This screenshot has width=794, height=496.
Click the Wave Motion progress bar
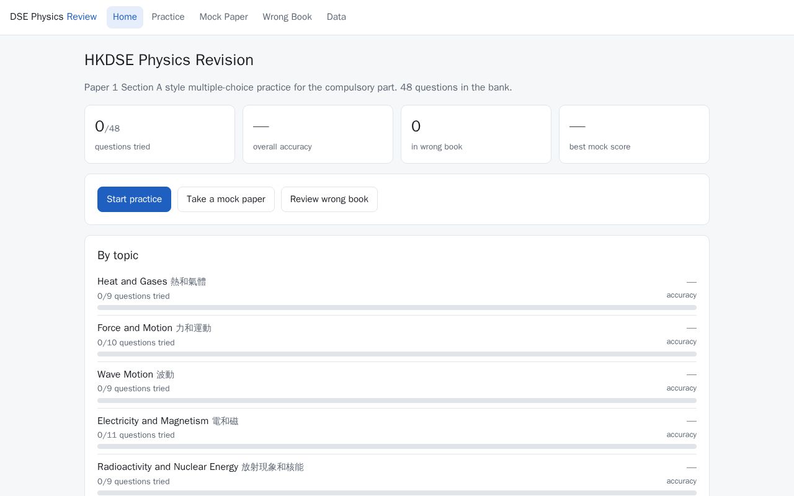[397, 401]
